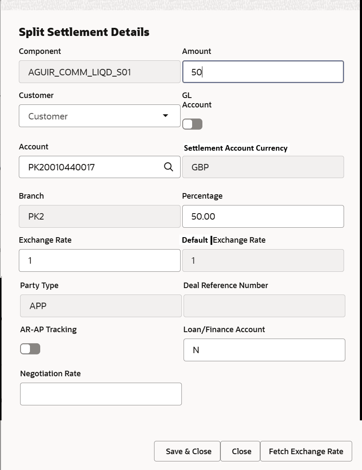Click the Loan/Finance Account field

[264, 350]
